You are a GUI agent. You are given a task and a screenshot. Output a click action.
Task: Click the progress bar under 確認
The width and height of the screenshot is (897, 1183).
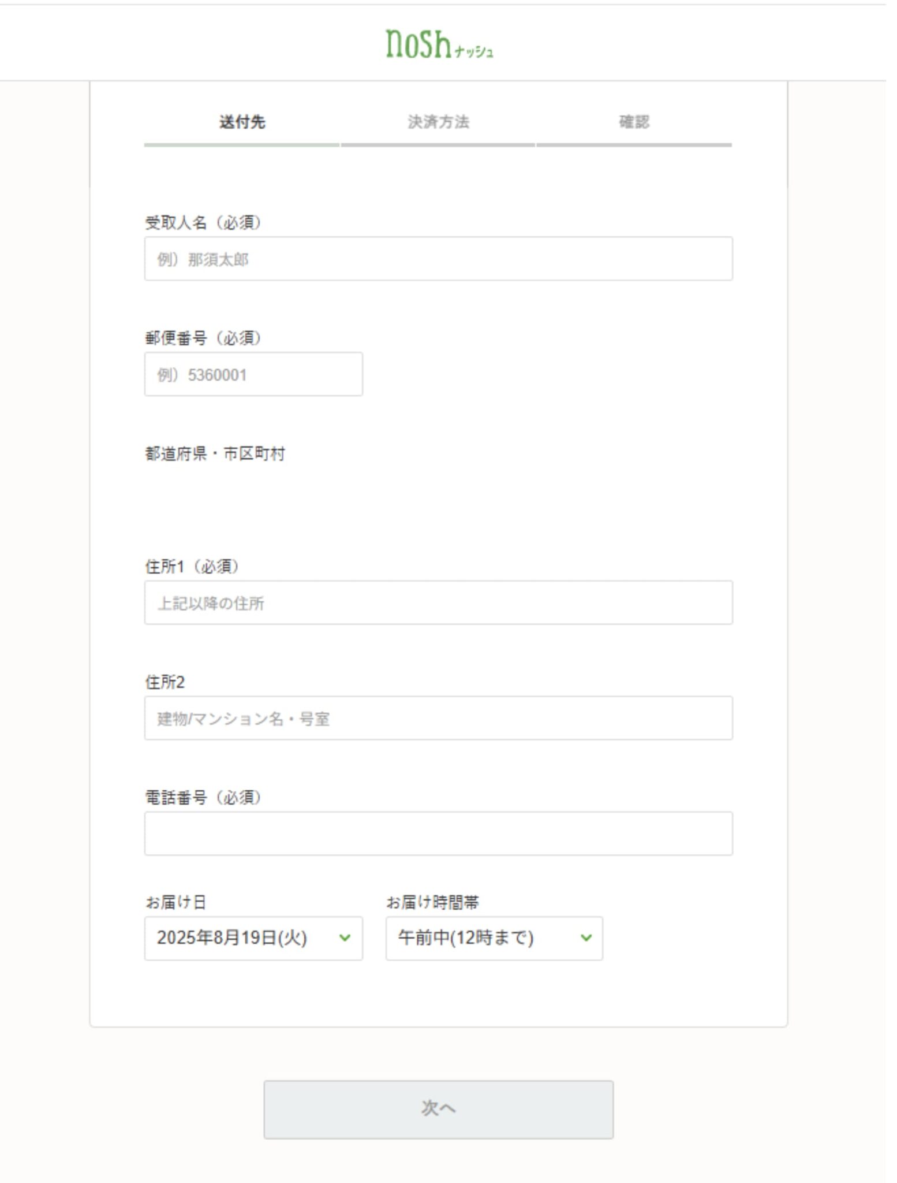pyautogui.click(x=634, y=145)
